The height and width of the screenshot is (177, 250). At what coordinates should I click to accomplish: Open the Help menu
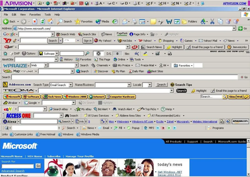(57, 14)
